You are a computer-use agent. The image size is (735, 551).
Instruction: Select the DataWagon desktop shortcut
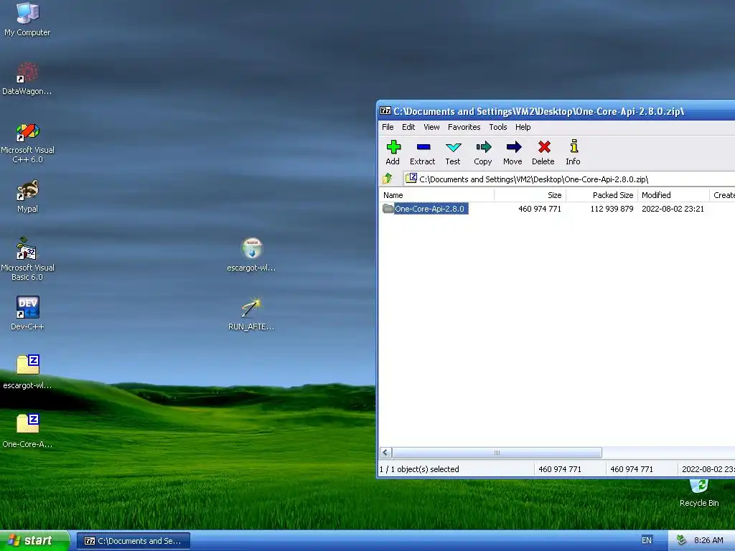click(x=27, y=79)
